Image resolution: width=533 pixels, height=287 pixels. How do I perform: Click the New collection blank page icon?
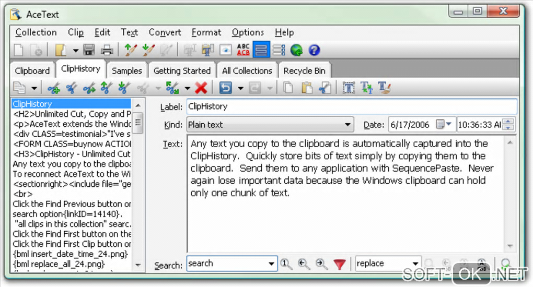tap(19, 50)
